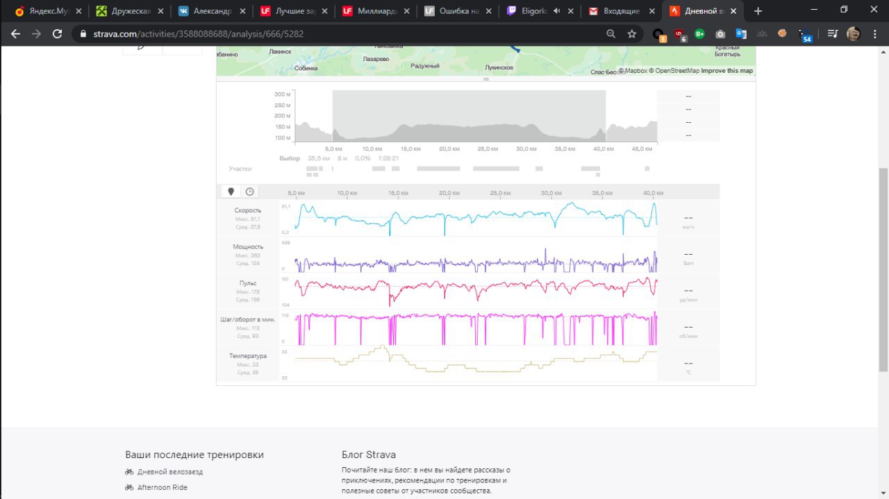Close the Eligorko tab
The height and width of the screenshot is (499, 889).
[571, 11]
